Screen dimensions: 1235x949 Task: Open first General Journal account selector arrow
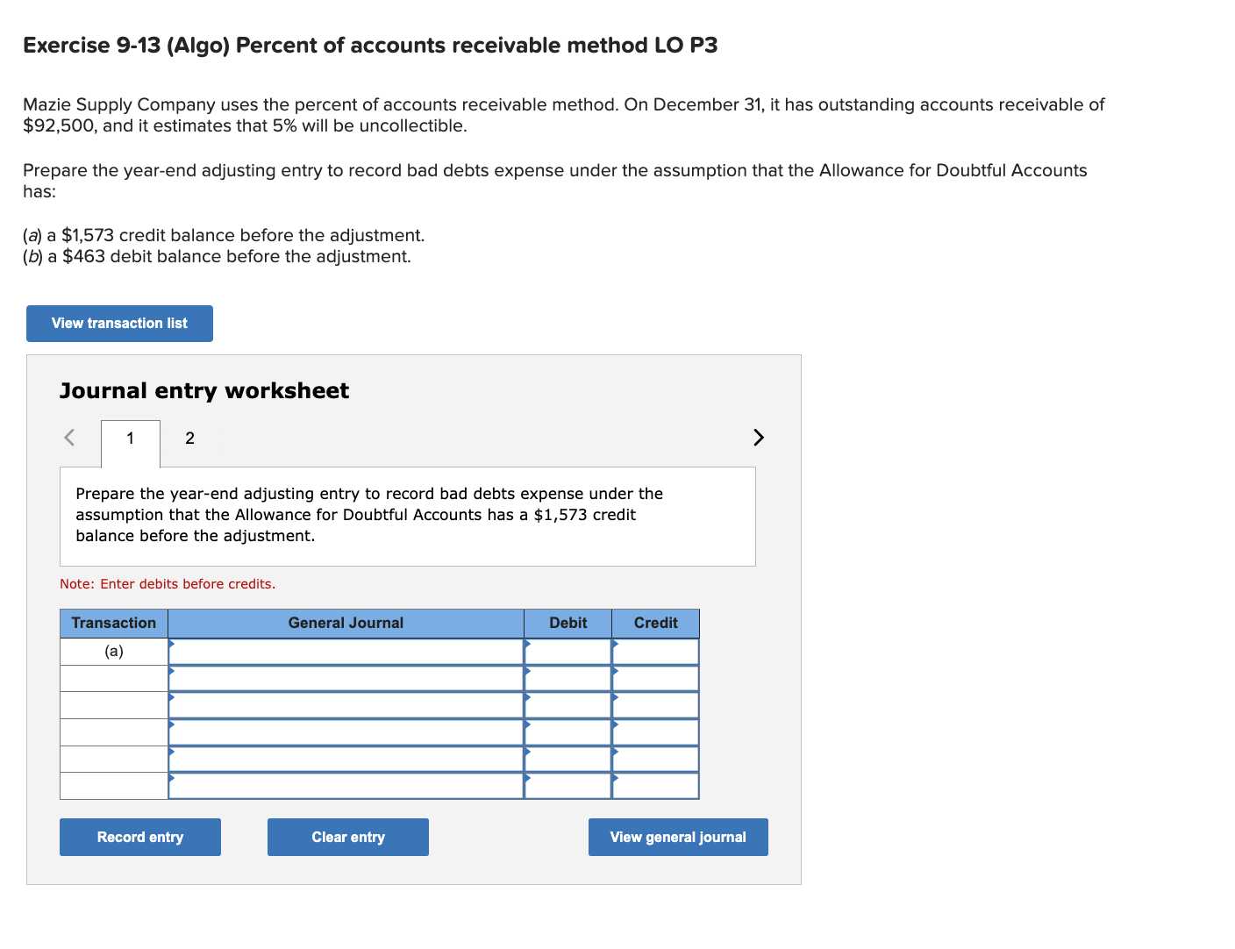coord(173,646)
